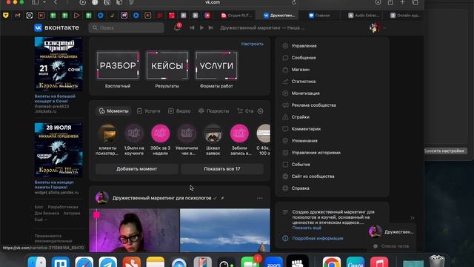Open the '1,9млн на коучинге' moment

pyautogui.click(x=134, y=133)
